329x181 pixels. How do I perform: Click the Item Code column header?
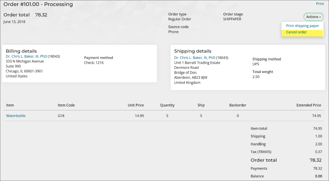(x=66, y=105)
